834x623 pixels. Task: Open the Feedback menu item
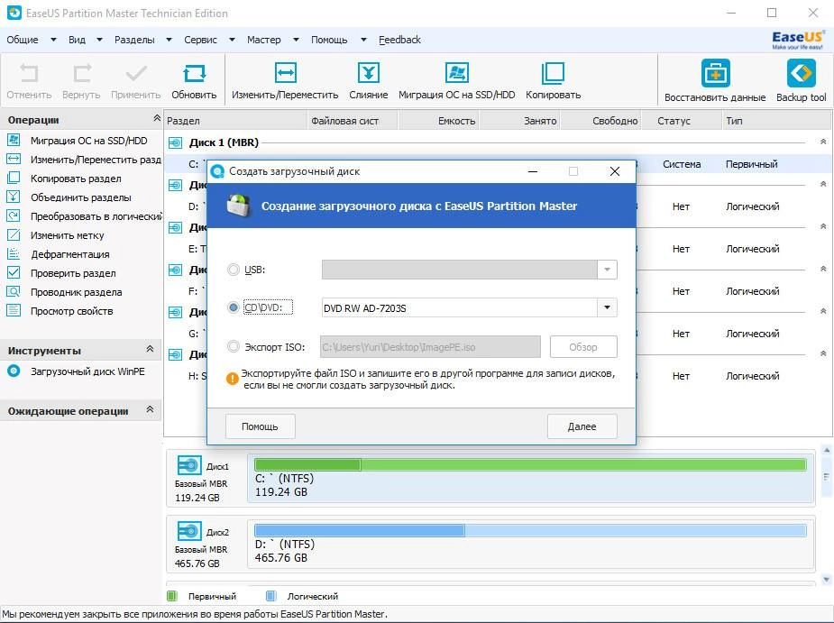(399, 40)
